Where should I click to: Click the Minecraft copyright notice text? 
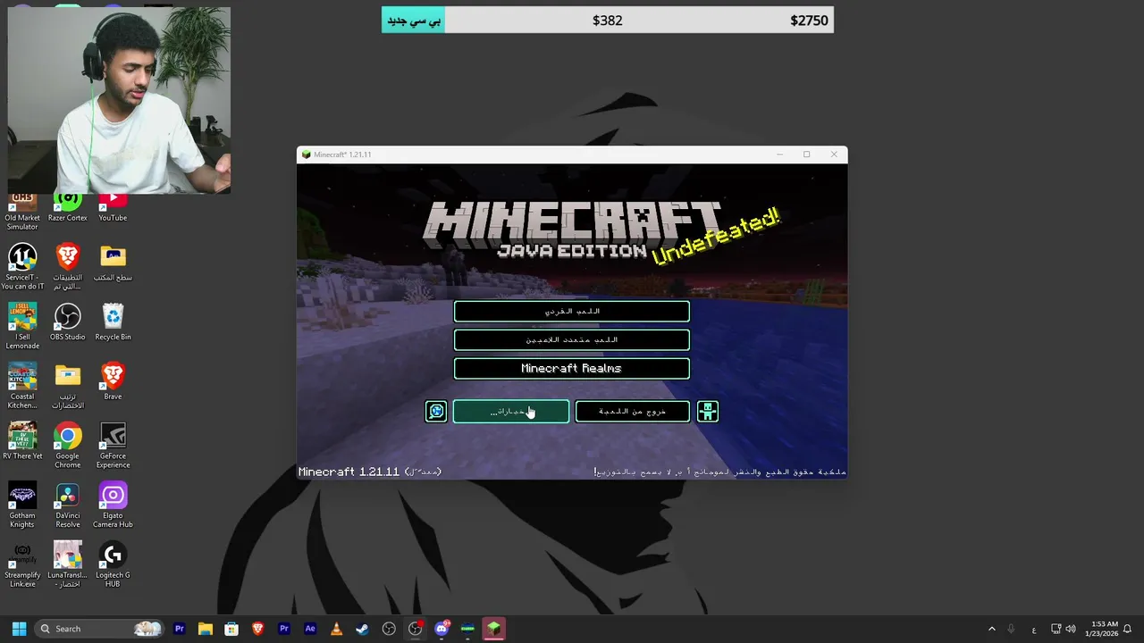[x=719, y=472]
